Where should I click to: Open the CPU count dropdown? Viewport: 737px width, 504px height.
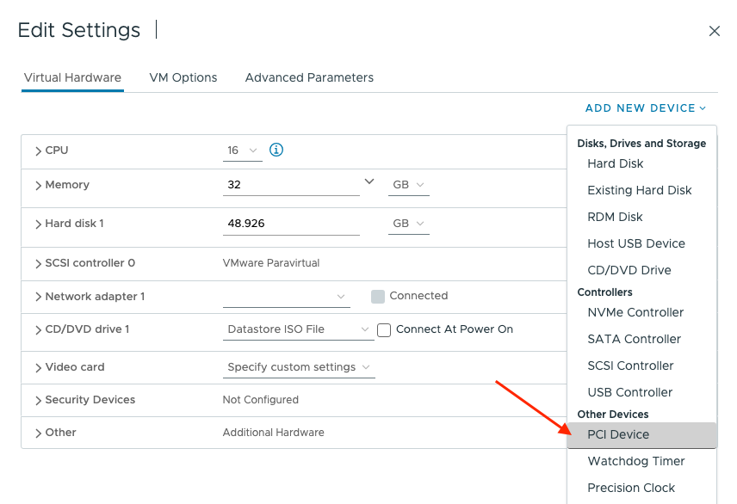[243, 151]
